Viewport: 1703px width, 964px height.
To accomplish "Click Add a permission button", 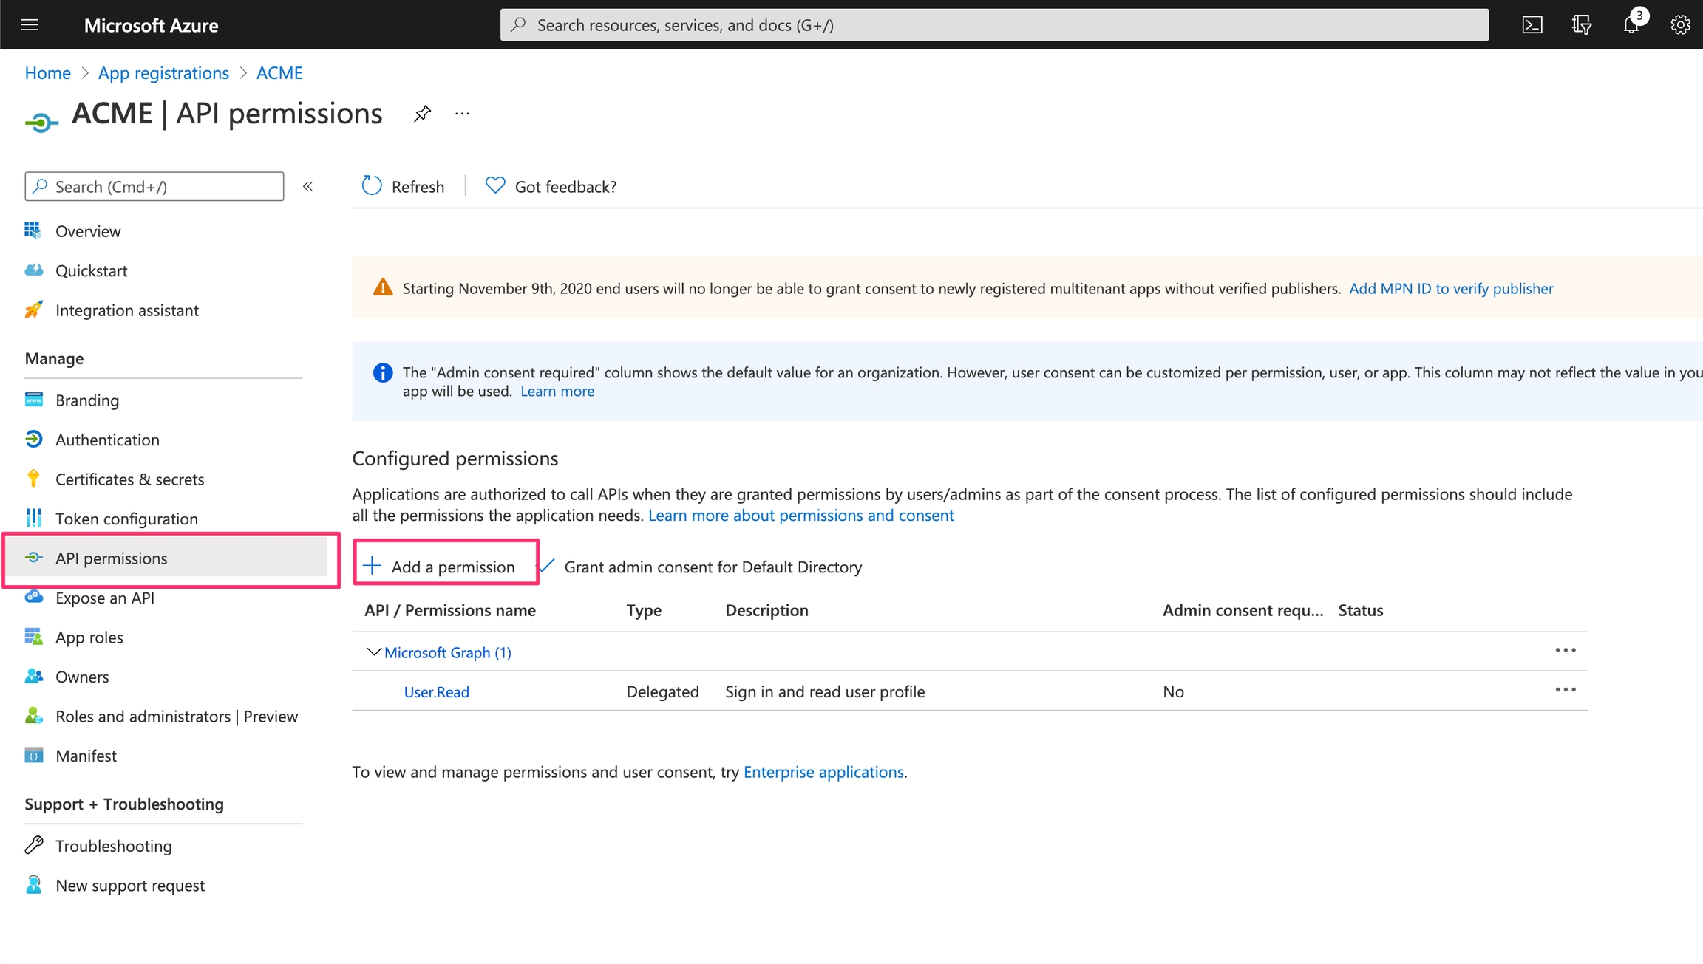I will pos(441,567).
